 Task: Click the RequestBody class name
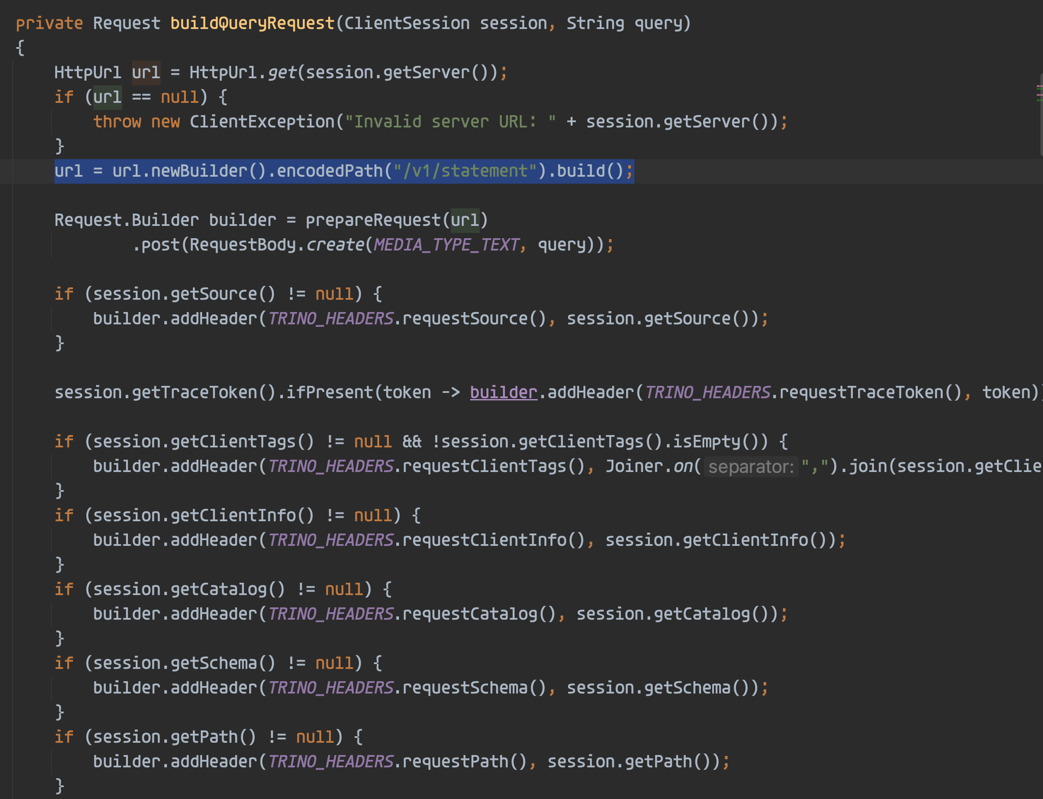tap(243, 245)
